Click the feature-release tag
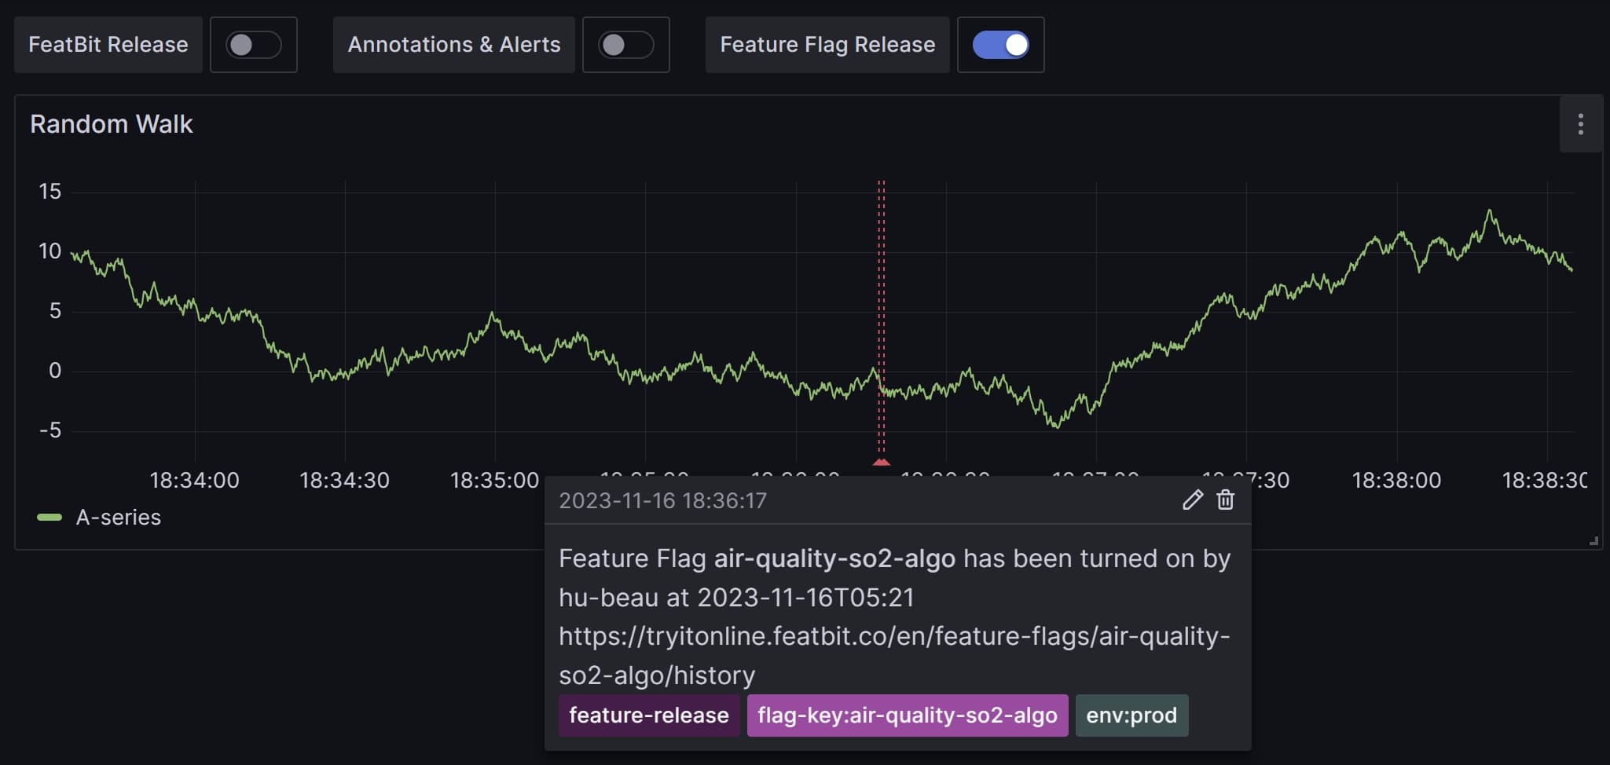Viewport: 1610px width, 765px height. point(648,716)
